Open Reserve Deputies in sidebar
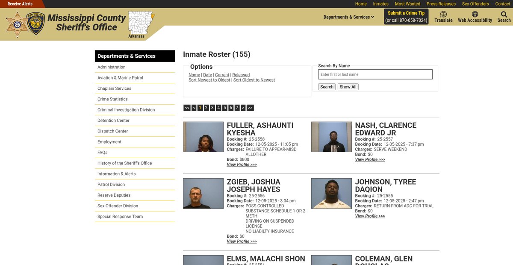Screen dimensions: 513x265 [x=135, y=195]
